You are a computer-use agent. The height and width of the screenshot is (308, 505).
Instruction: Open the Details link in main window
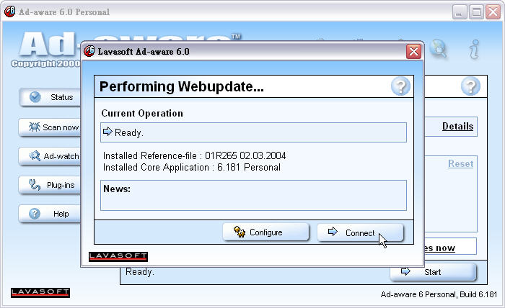pyautogui.click(x=457, y=126)
